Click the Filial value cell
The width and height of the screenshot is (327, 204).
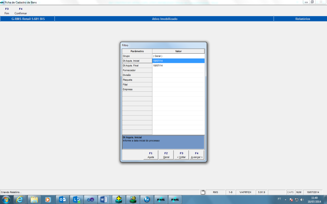click(x=178, y=85)
